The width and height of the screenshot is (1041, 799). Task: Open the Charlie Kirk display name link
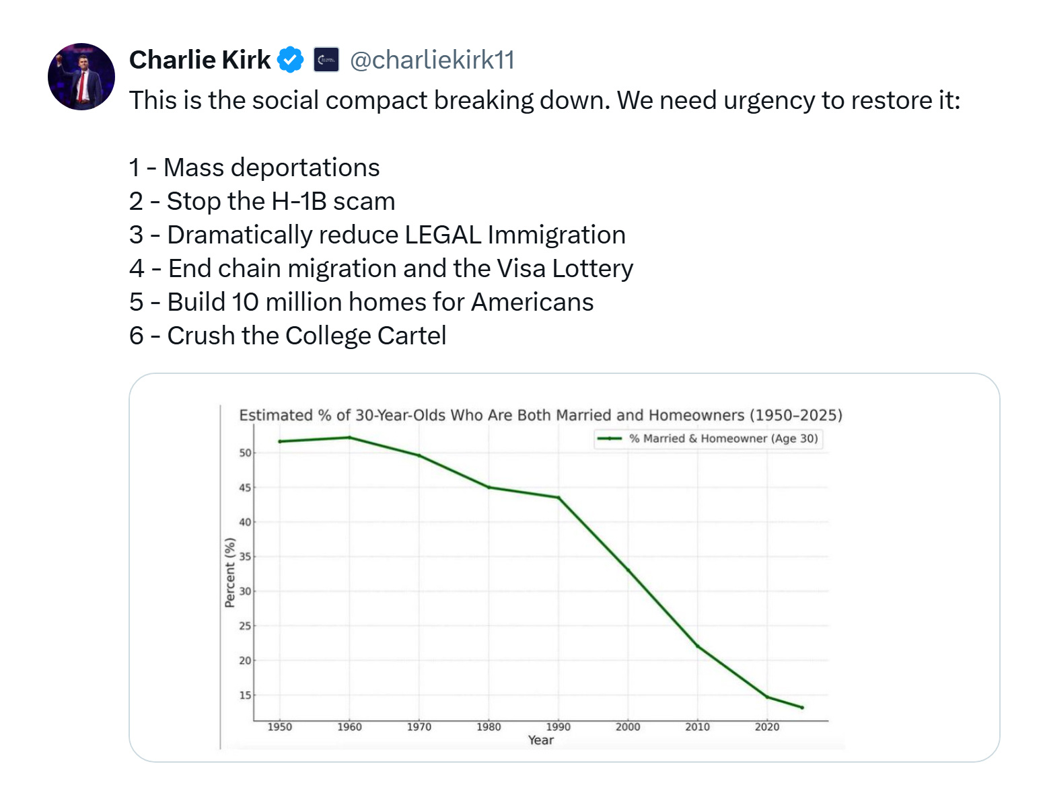click(199, 60)
